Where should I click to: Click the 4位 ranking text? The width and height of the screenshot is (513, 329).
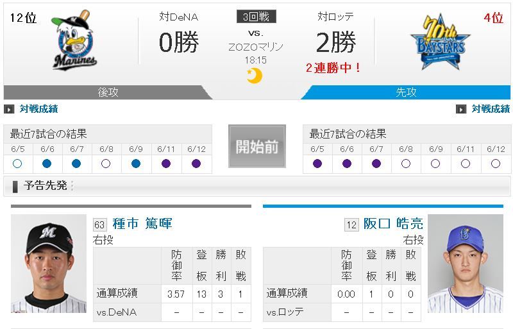coord(493,18)
